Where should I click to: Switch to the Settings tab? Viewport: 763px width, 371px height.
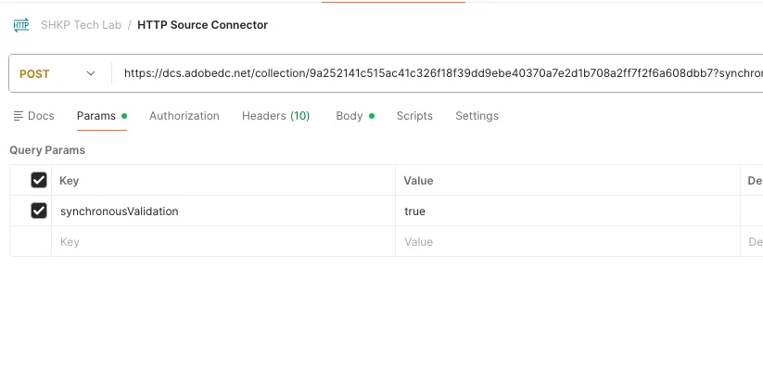(x=477, y=116)
